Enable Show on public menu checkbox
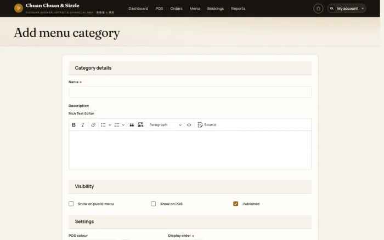 click(71, 204)
